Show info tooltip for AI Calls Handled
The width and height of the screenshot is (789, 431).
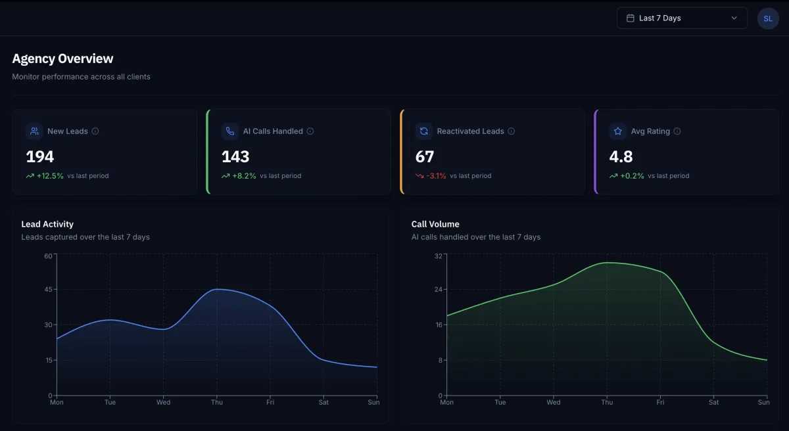coord(310,131)
